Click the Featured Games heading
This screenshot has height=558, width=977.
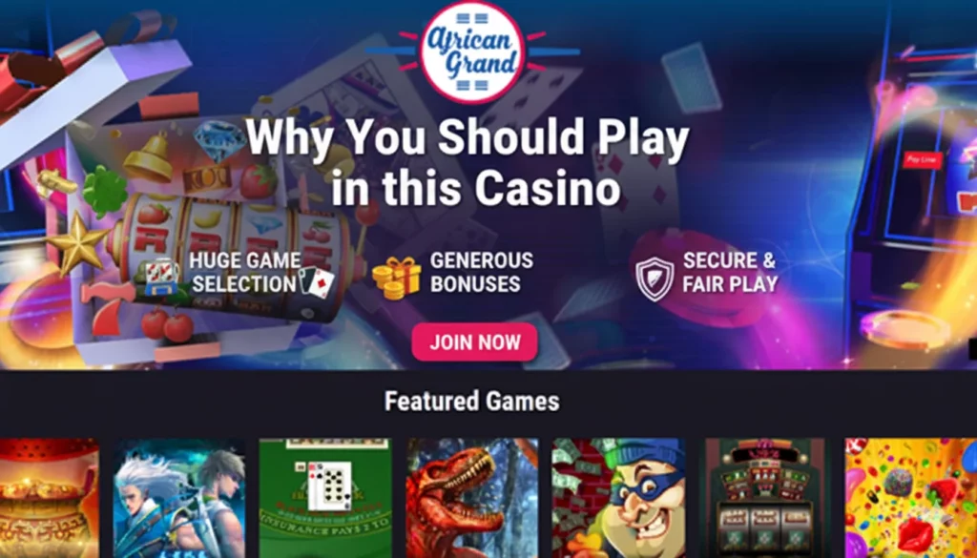coord(471,401)
